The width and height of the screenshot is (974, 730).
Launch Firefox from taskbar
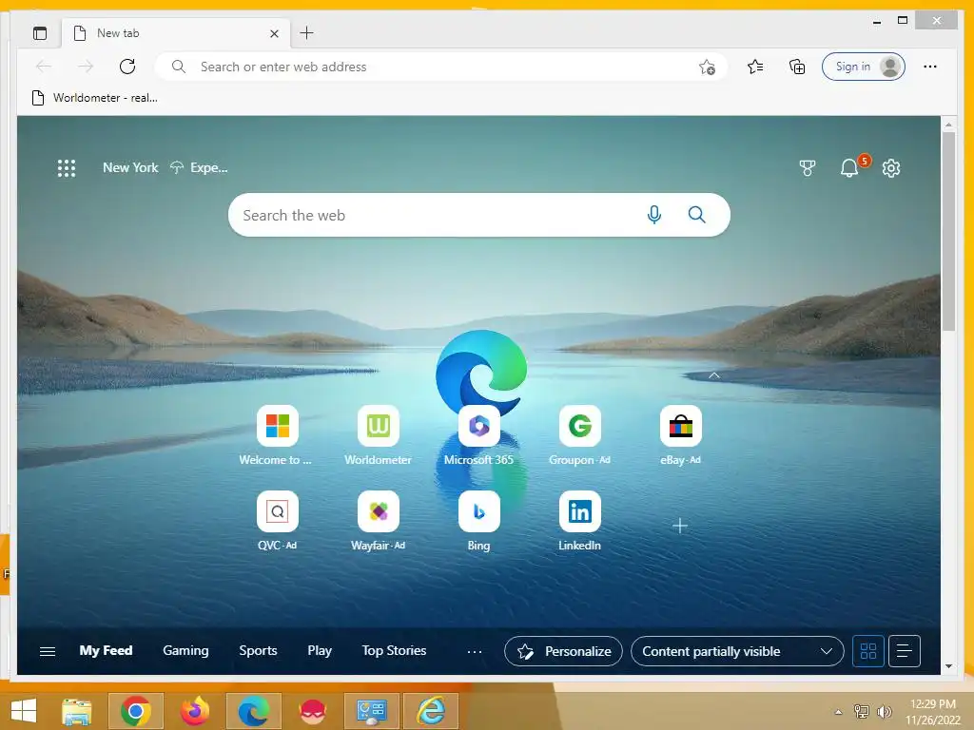(194, 711)
